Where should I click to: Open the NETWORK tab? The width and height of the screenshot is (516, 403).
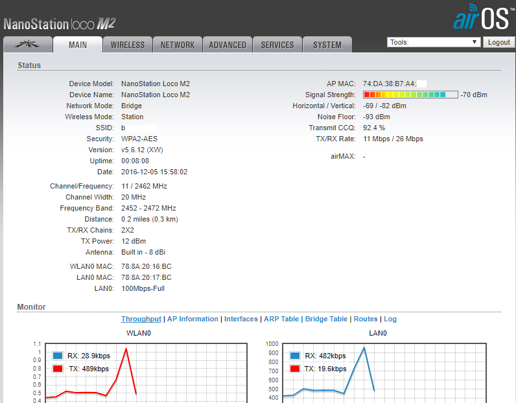click(x=178, y=45)
